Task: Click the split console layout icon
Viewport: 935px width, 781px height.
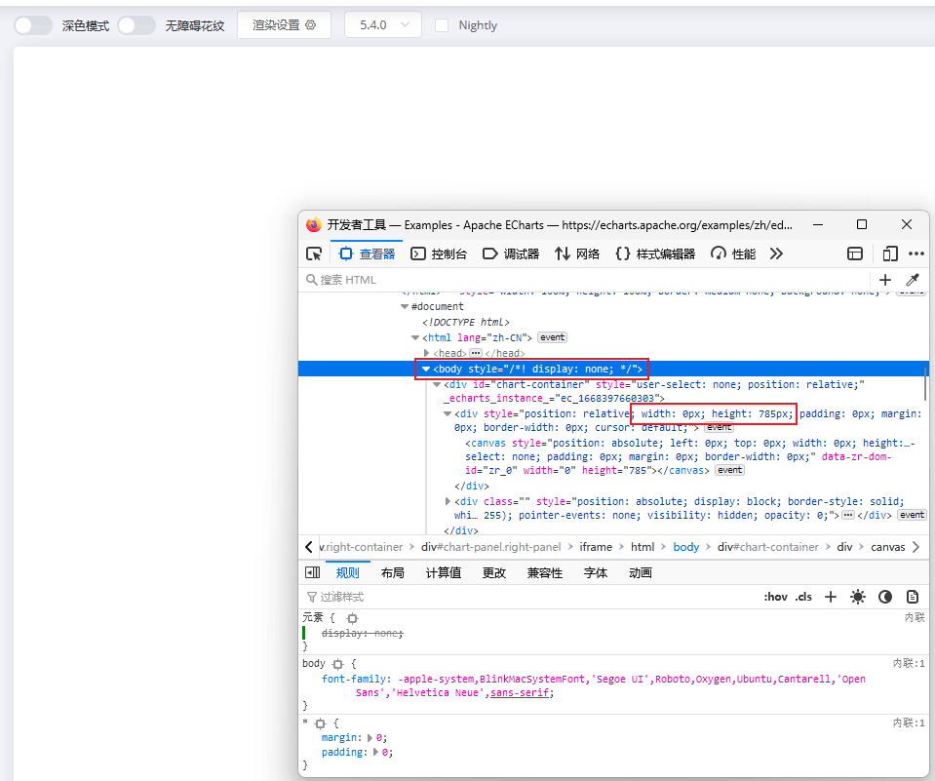Action: click(855, 254)
